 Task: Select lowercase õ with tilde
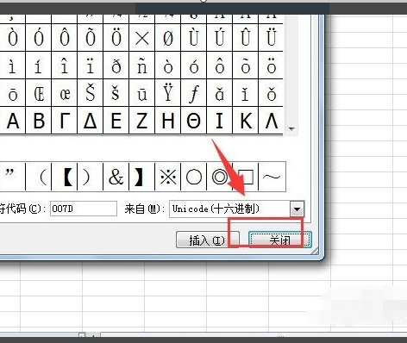246,65
